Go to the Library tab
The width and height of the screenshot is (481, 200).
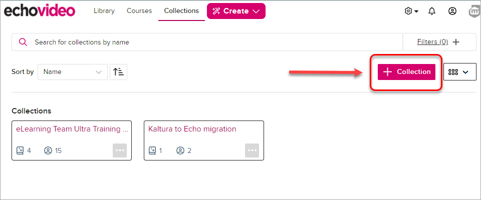click(x=104, y=10)
